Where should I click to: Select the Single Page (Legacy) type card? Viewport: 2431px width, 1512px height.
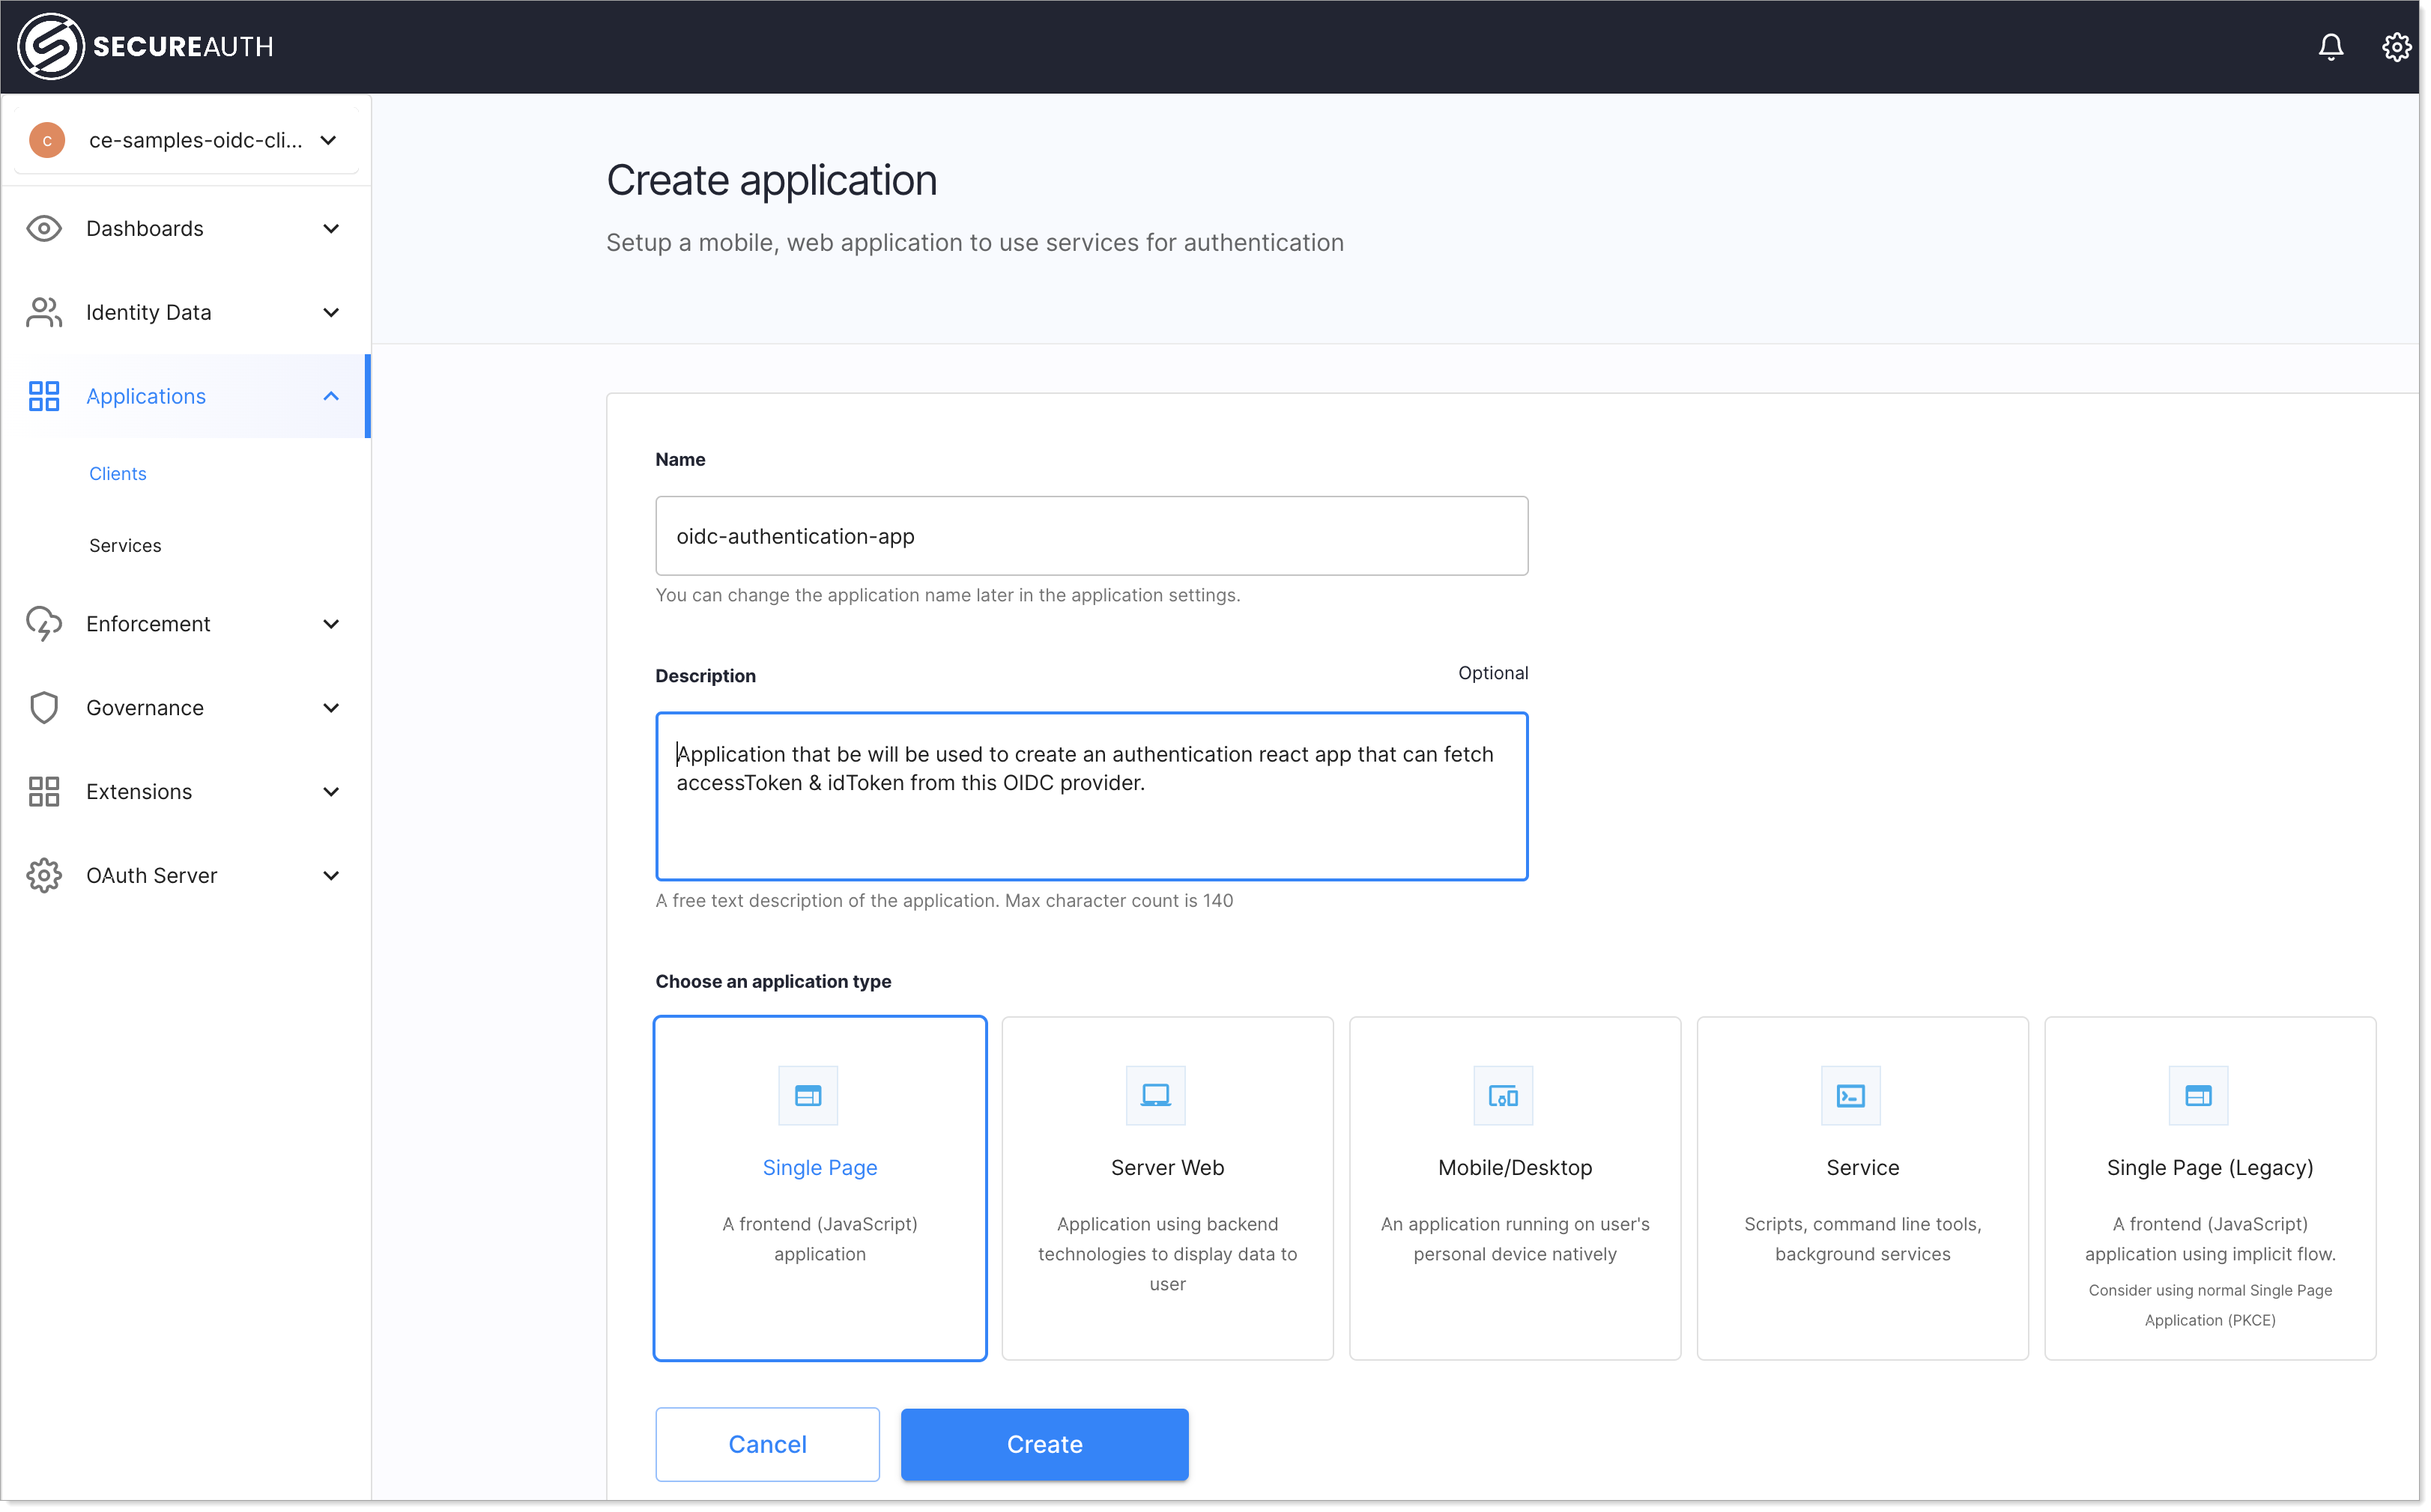tap(2211, 1189)
